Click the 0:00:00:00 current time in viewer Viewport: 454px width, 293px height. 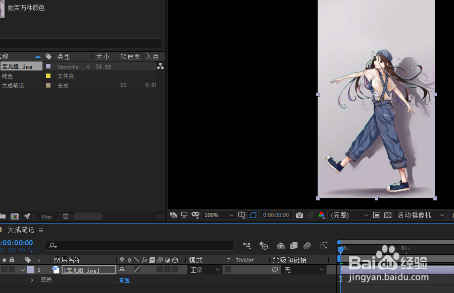point(276,215)
